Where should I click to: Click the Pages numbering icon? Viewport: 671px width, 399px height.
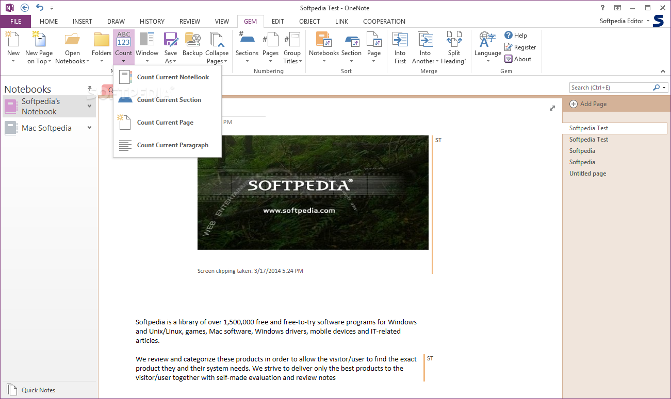[270, 39]
